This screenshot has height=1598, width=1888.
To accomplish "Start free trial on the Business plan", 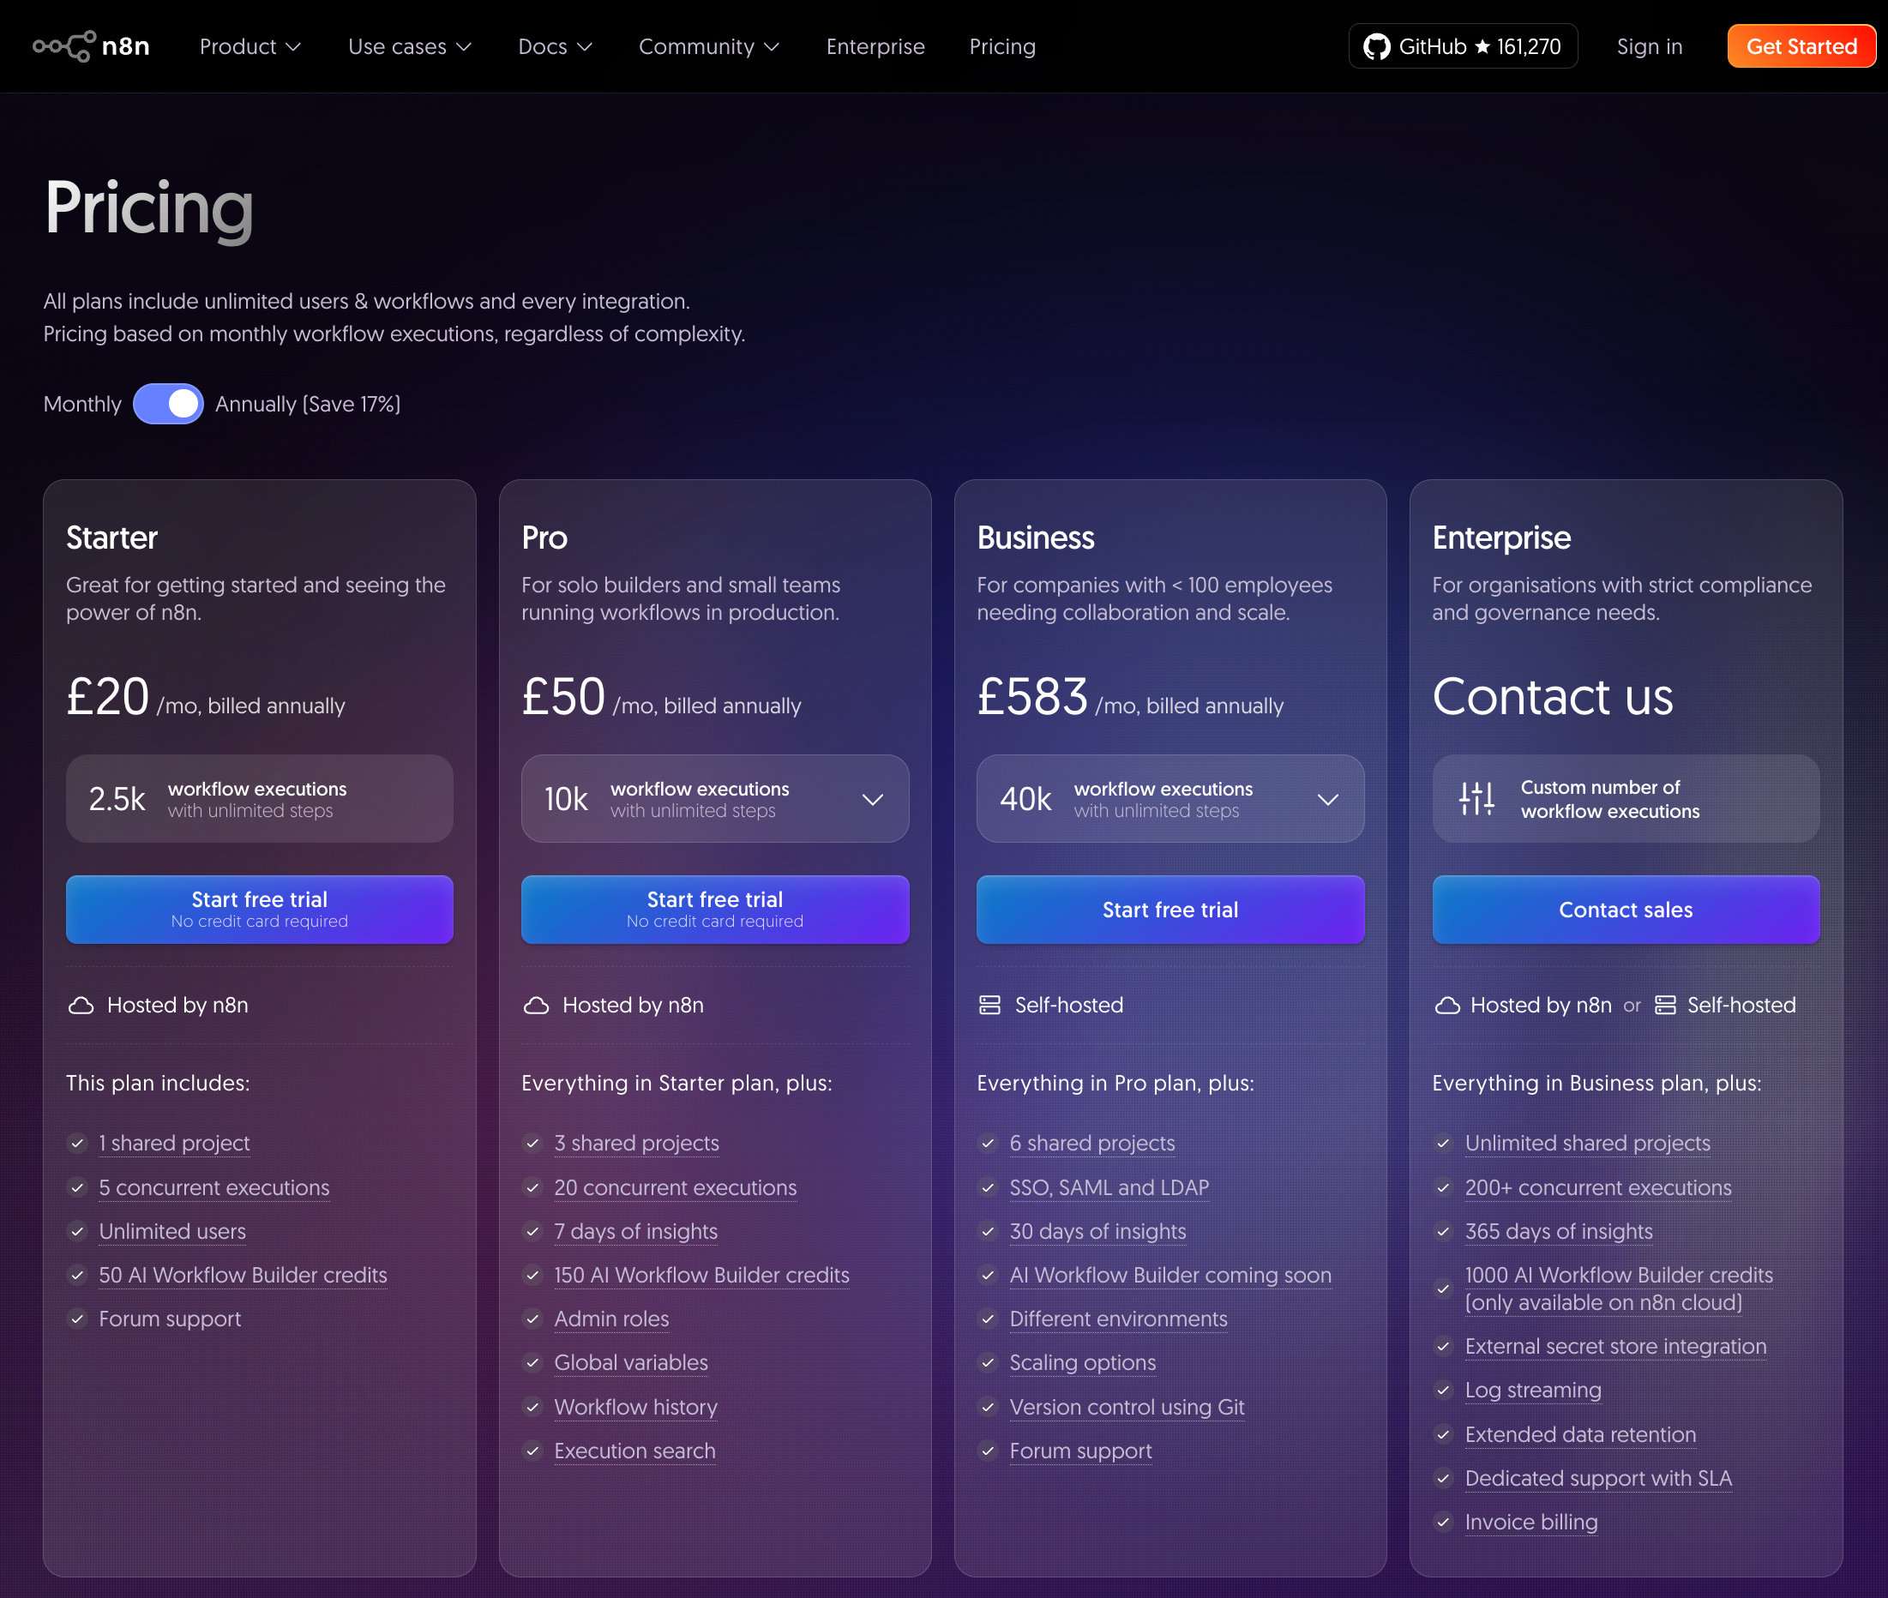I will click(x=1169, y=910).
